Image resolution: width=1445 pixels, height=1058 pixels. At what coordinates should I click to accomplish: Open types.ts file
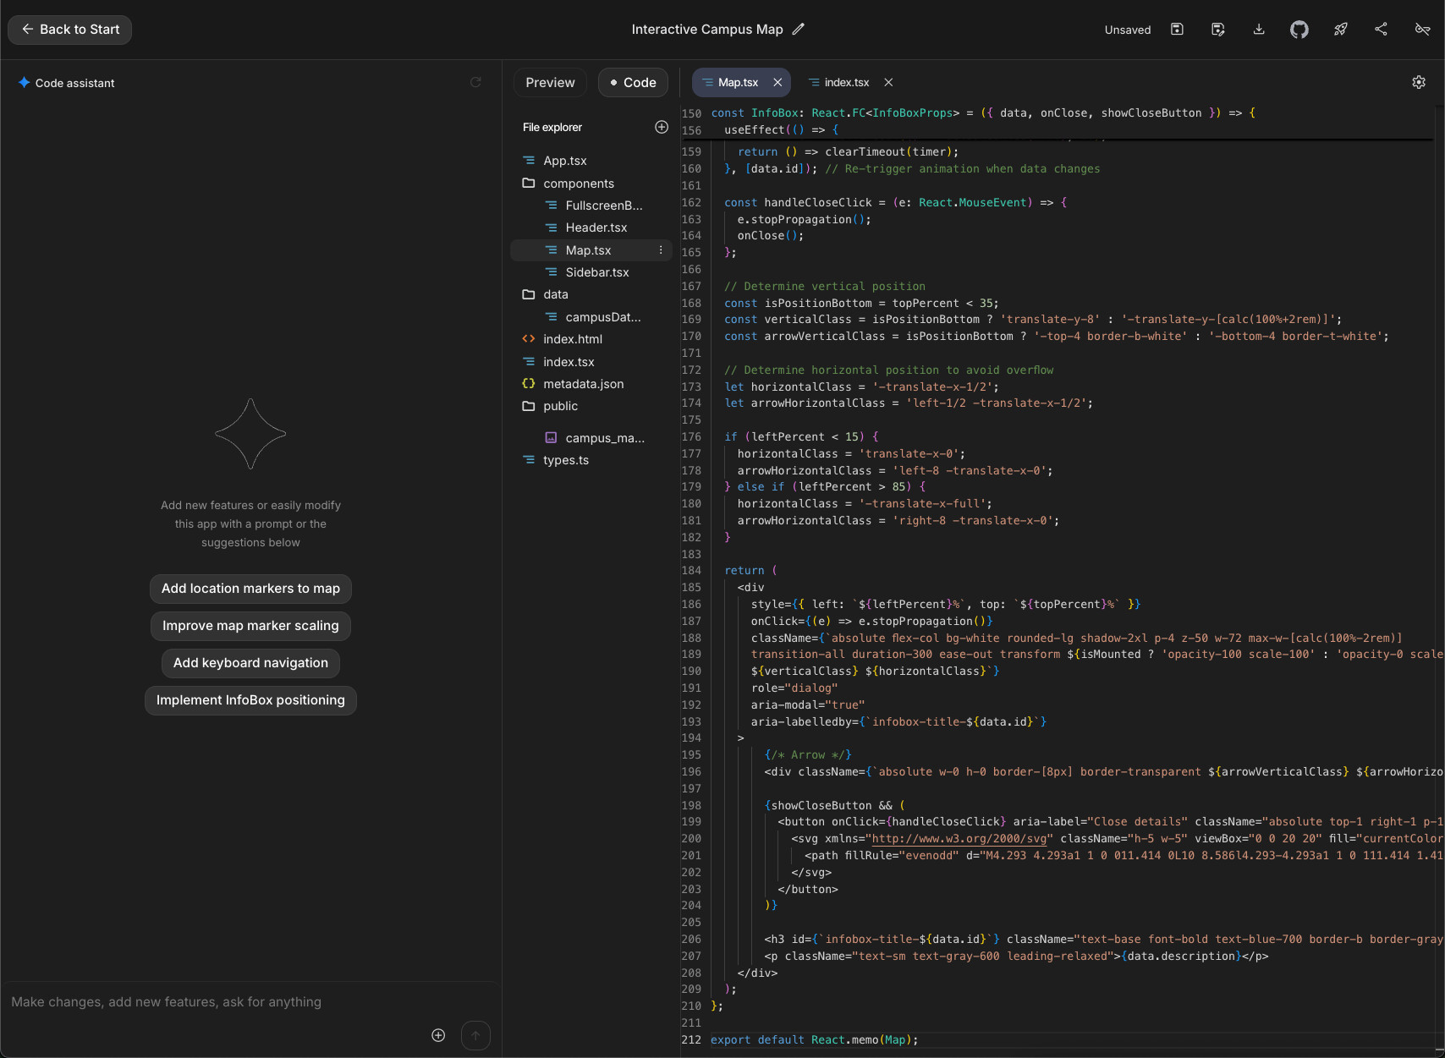pyautogui.click(x=565, y=460)
